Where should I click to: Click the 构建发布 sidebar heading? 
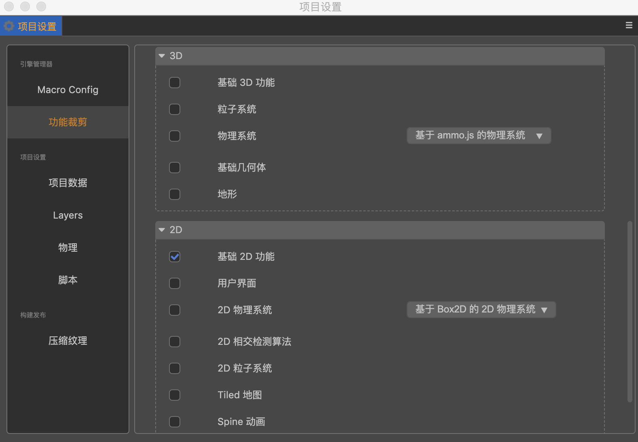pos(33,315)
